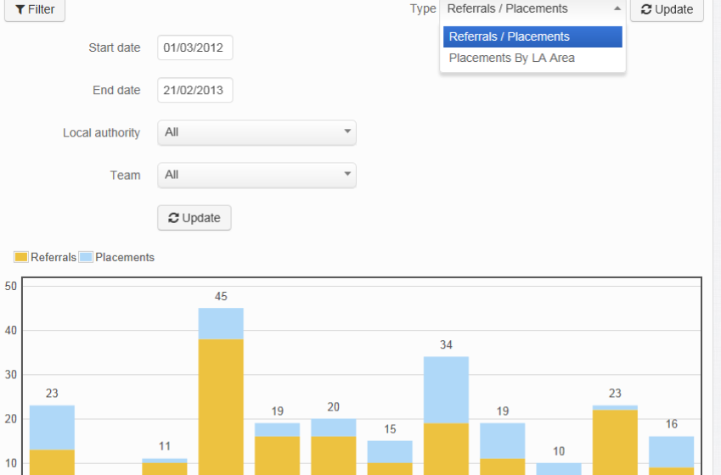Screen dimensions: 721x475
Task: Click the bar labeled 20
Action: pos(334,447)
